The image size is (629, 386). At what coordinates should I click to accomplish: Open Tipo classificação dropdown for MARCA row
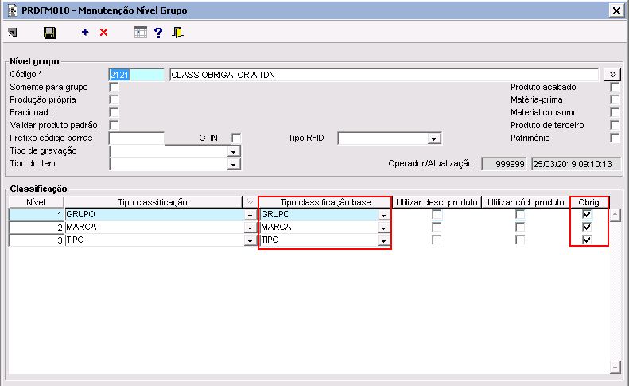[x=250, y=228]
